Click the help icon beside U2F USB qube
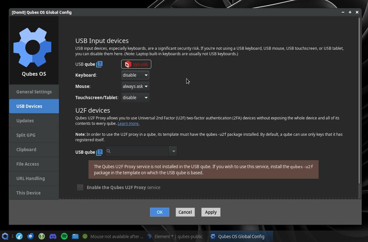Viewport: 368px width, 242px height. click(x=99, y=152)
